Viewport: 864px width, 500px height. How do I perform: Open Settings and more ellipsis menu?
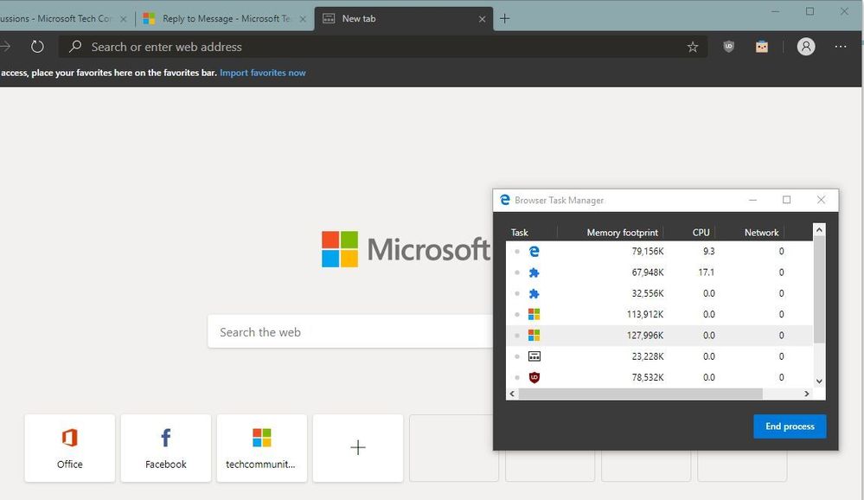pyautogui.click(x=841, y=47)
